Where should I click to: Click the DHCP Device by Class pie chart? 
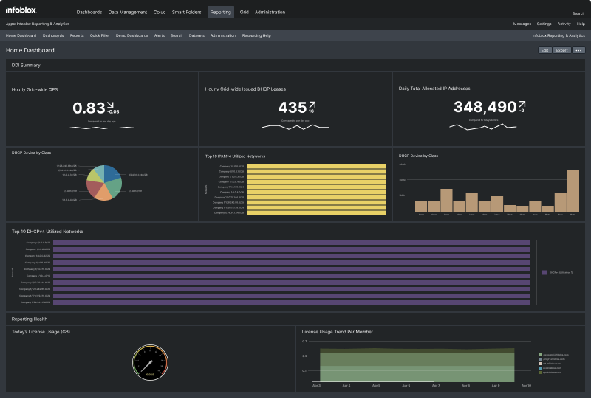pos(104,182)
